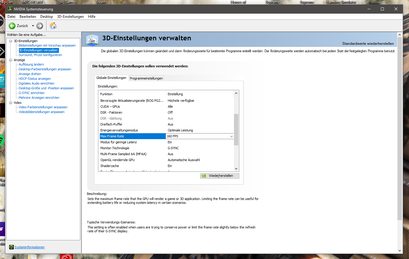Open Mehrere Anzeigen einrichten
This screenshot has width=409, height=259.
click(x=39, y=98)
